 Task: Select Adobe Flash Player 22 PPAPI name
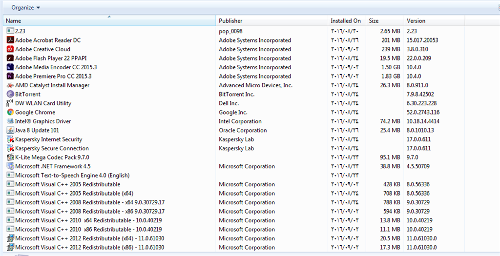point(51,58)
